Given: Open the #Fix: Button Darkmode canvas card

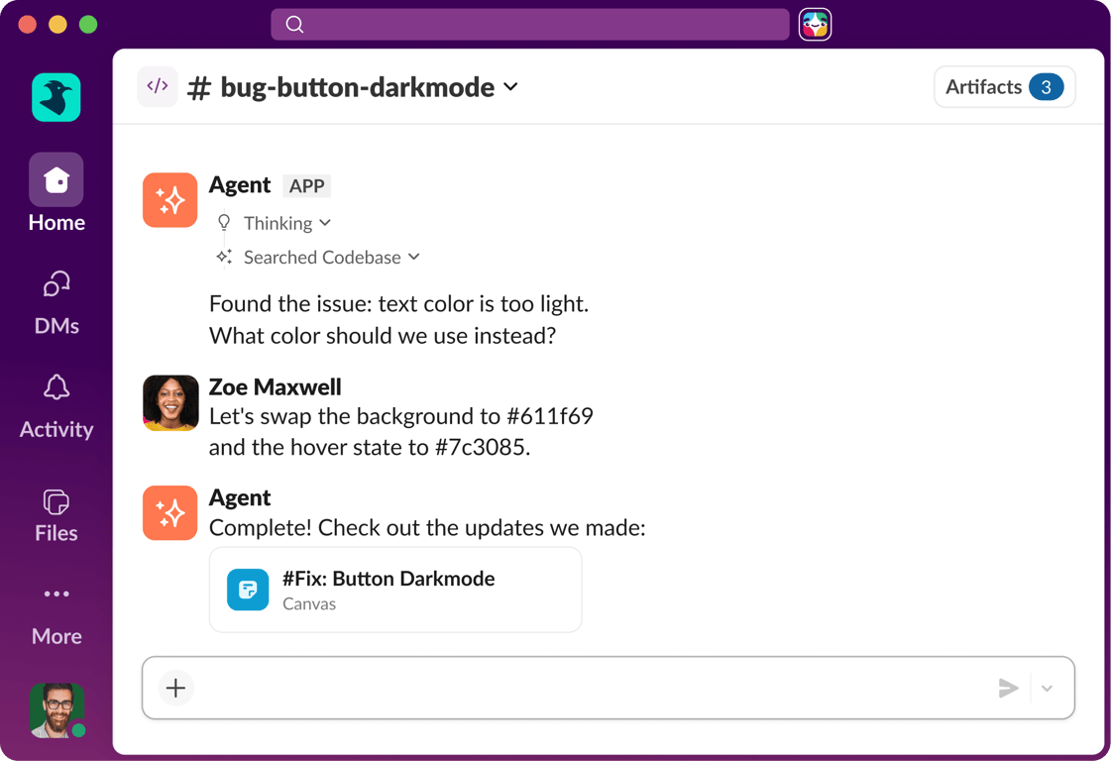Looking at the screenshot, I should pos(395,590).
